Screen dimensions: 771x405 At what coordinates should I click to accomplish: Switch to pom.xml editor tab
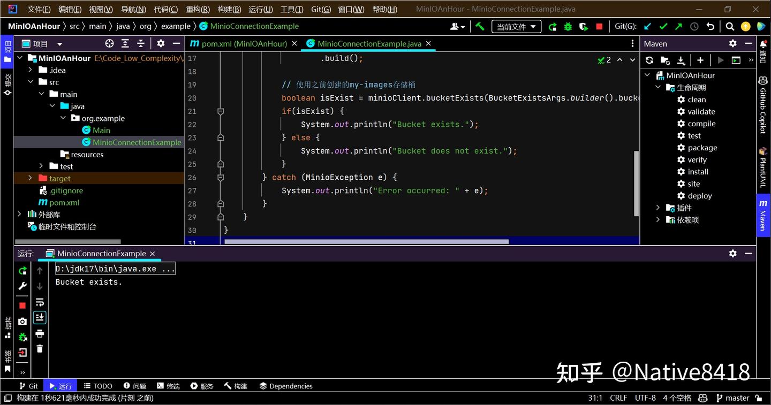pyautogui.click(x=239, y=43)
